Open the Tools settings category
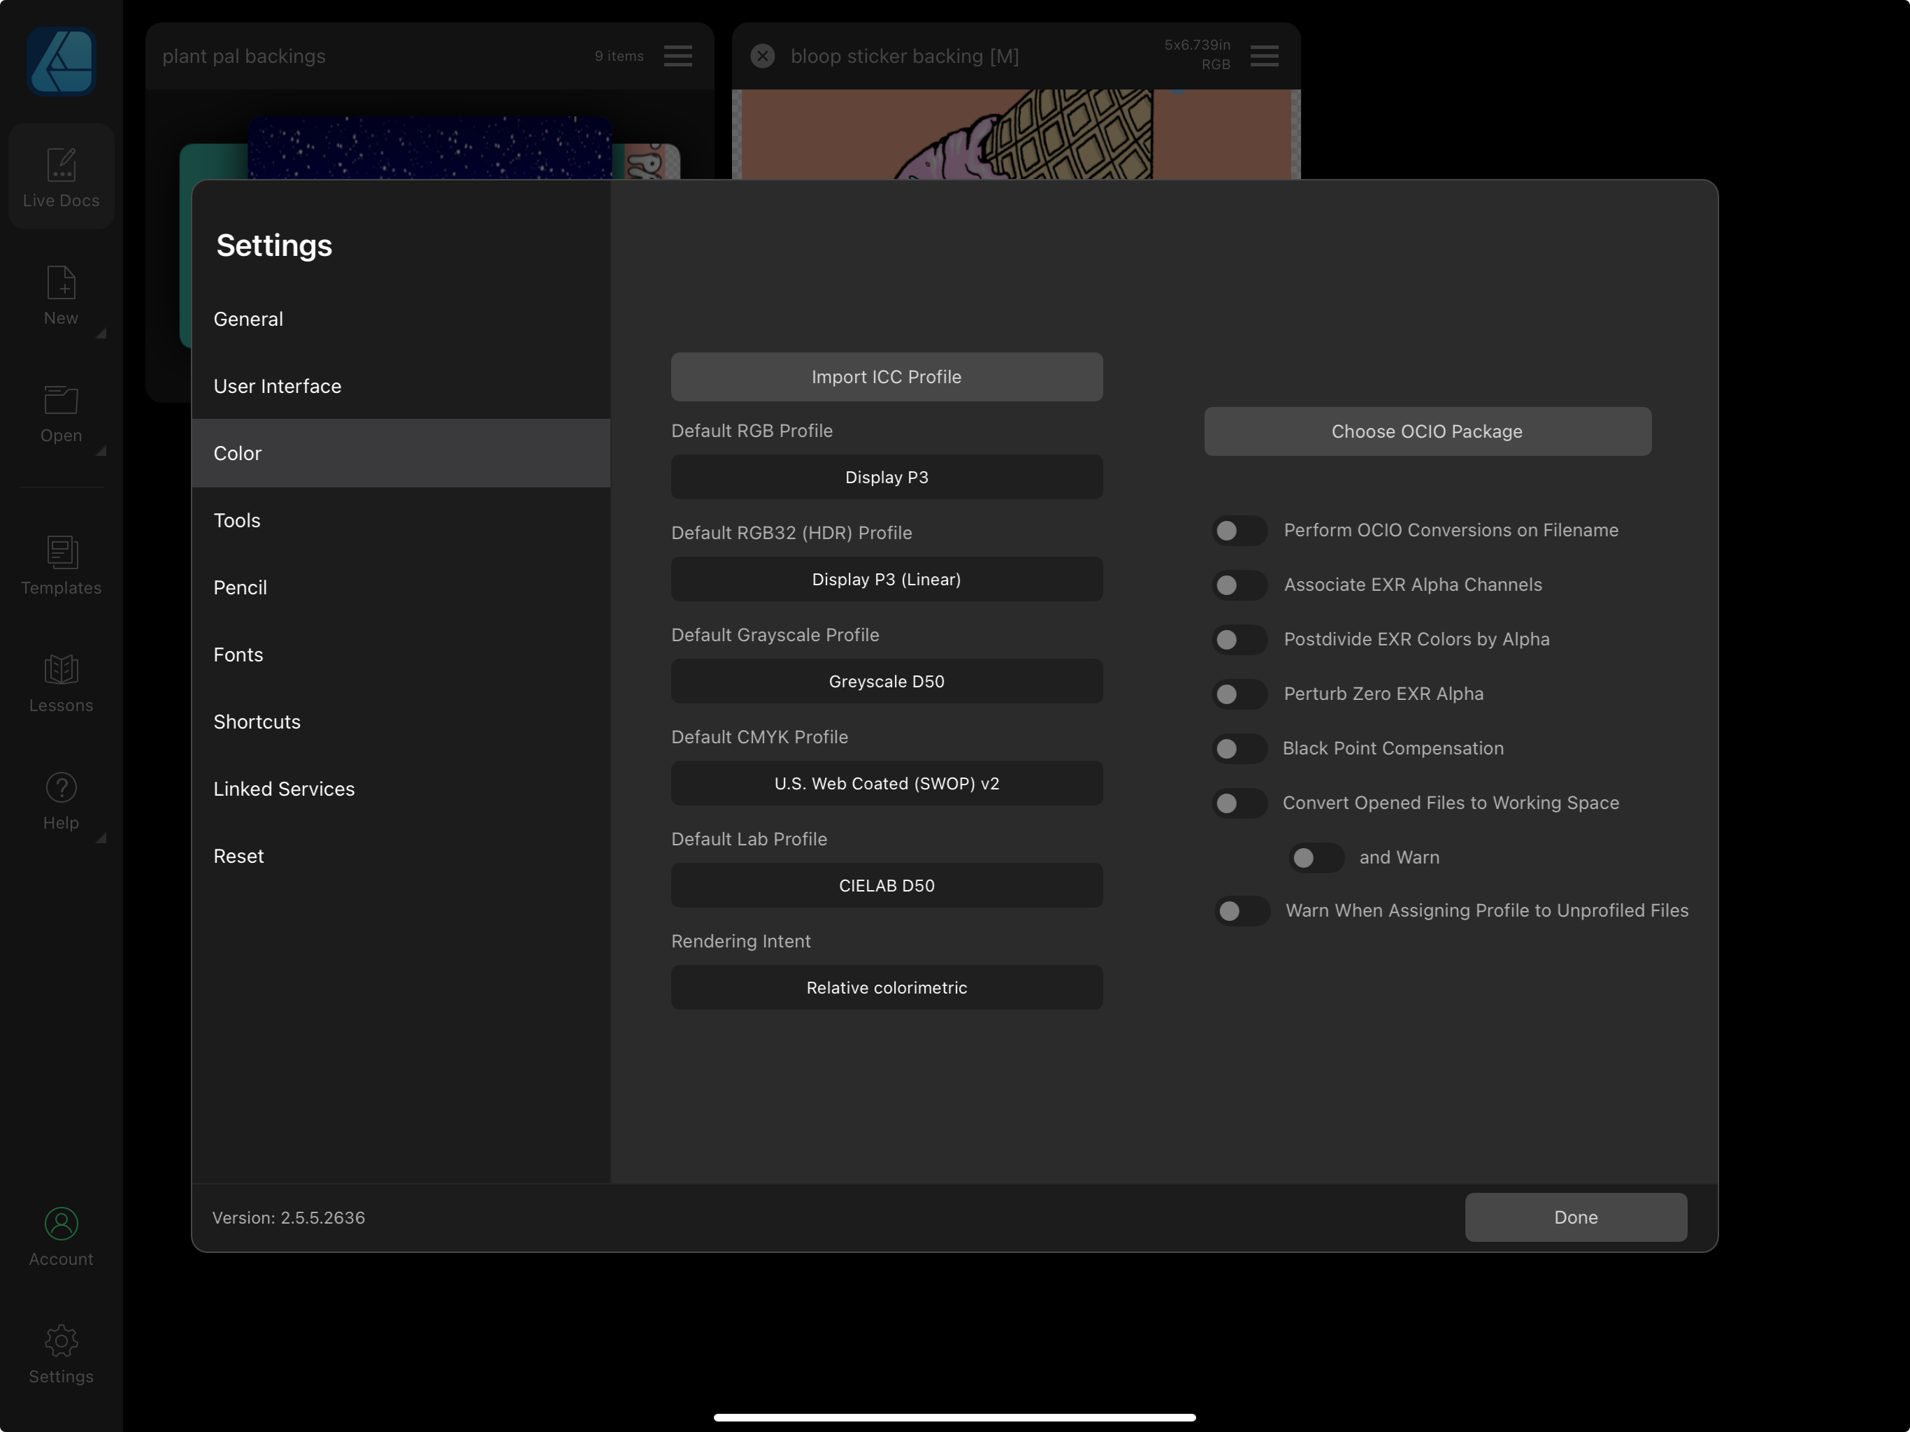Screen dimensions: 1910x1432 (401, 520)
